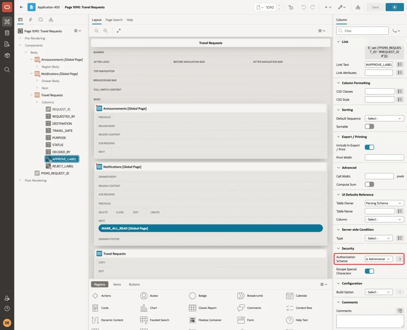
Task: Redo the last change
Action: tap(312, 7)
